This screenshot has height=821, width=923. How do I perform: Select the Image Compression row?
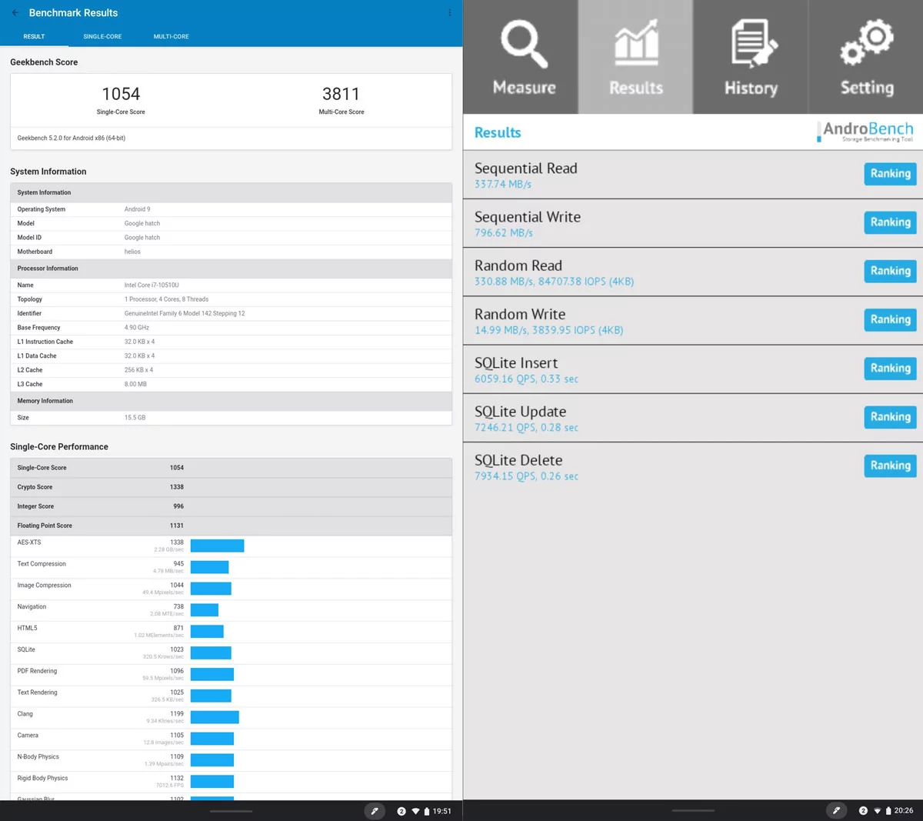231,589
